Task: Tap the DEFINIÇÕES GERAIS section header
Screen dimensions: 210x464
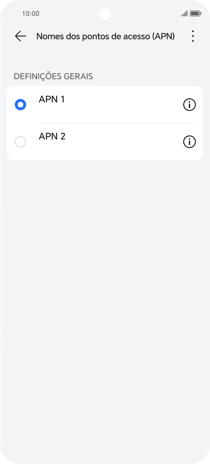Action: 53,76
